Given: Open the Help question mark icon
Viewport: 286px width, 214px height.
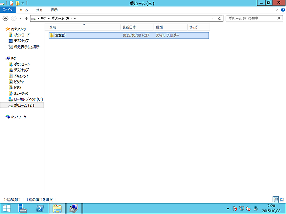Looking at the screenshot, I should 283,10.
